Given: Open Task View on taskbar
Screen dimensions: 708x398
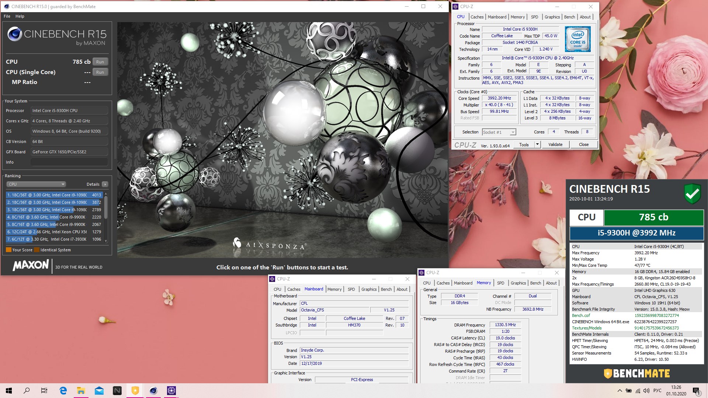Looking at the screenshot, I should [44, 391].
